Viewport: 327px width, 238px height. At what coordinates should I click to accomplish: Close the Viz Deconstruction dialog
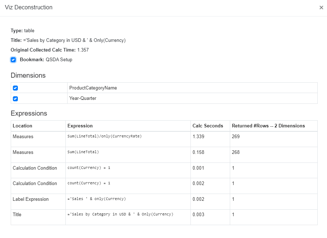321,8
